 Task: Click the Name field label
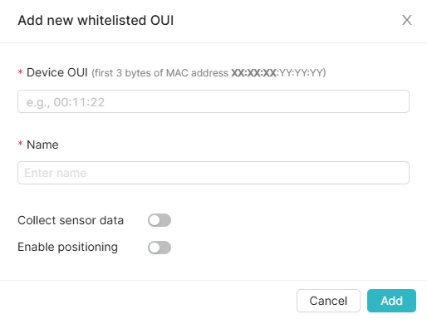(x=42, y=145)
